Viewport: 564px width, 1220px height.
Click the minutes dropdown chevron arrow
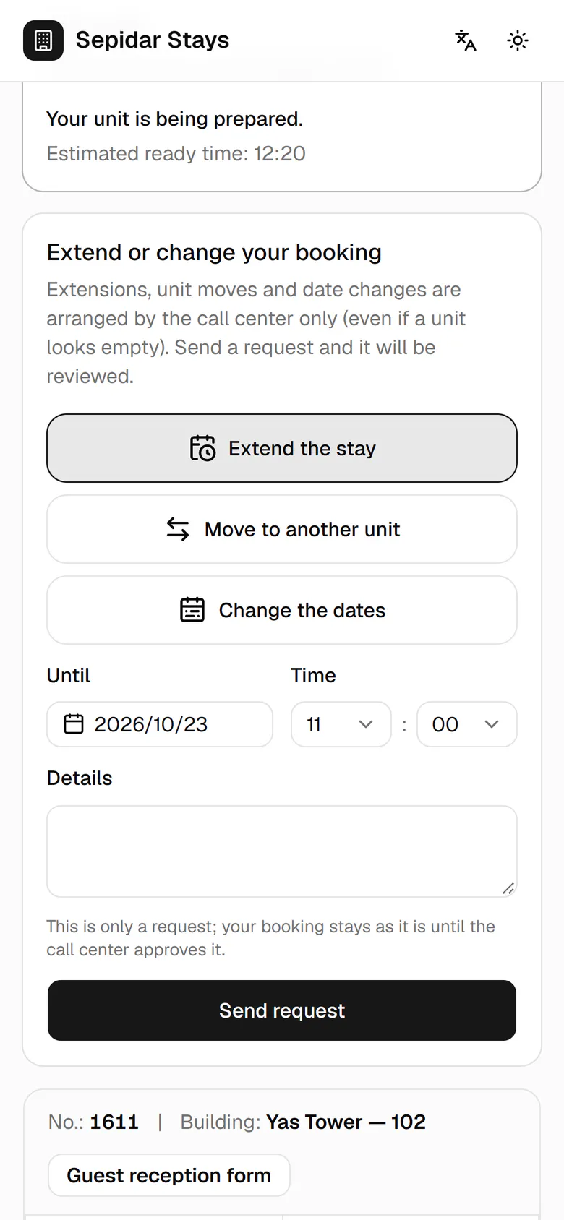(492, 724)
